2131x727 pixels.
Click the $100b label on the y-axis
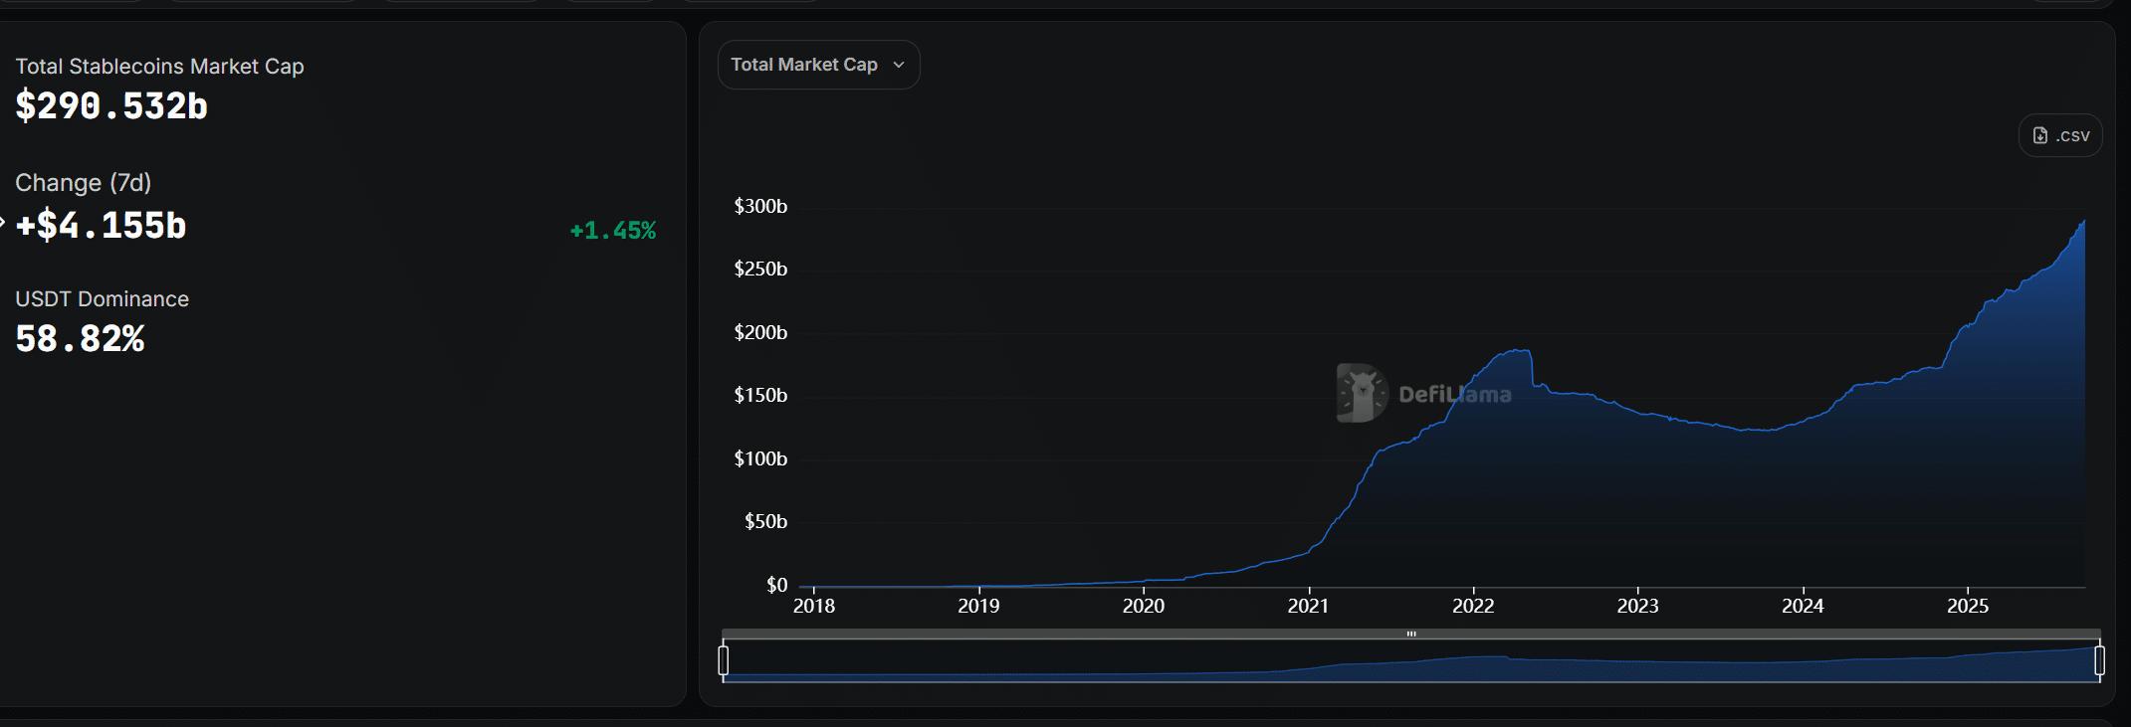click(x=760, y=458)
